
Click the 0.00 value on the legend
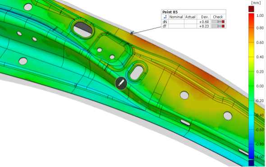point(260,86)
